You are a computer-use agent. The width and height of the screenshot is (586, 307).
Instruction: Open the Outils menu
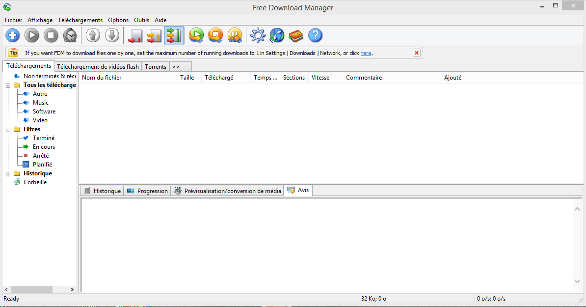tap(142, 20)
